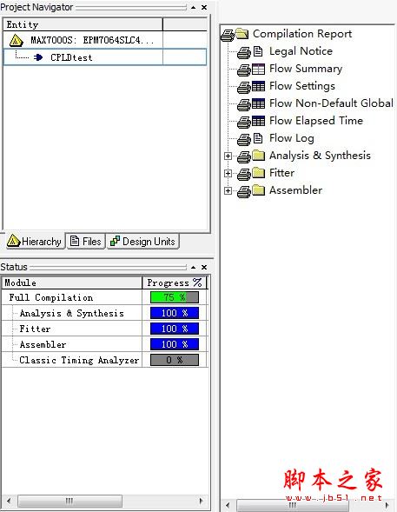
Task: Click the printer icon beside Flow Summary
Action: [x=244, y=70]
